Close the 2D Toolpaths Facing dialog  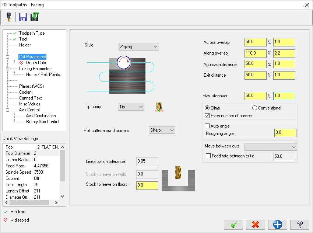click(x=307, y=5)
